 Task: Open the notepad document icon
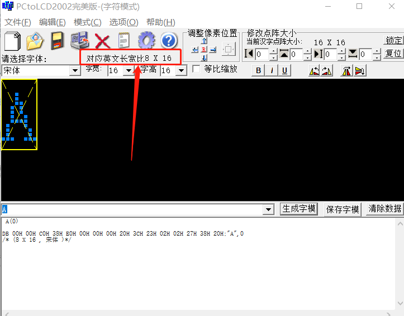pos(124,40)
